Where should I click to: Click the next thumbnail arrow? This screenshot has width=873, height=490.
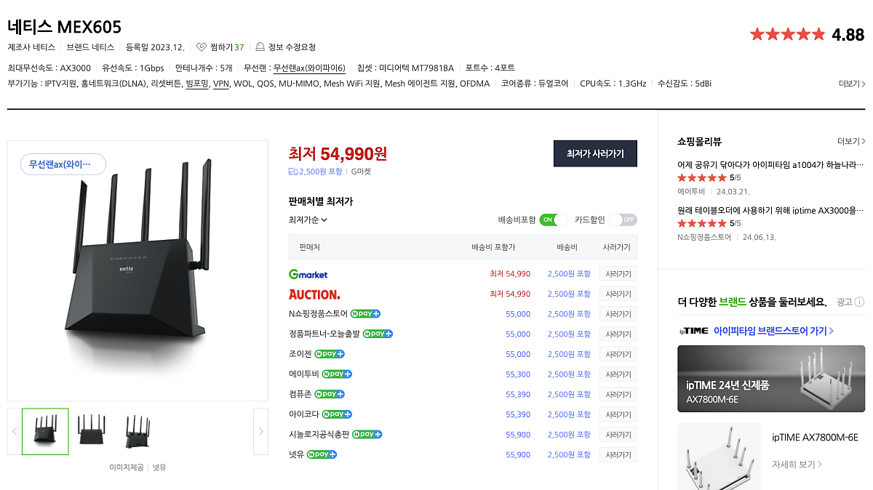(260, 431)
